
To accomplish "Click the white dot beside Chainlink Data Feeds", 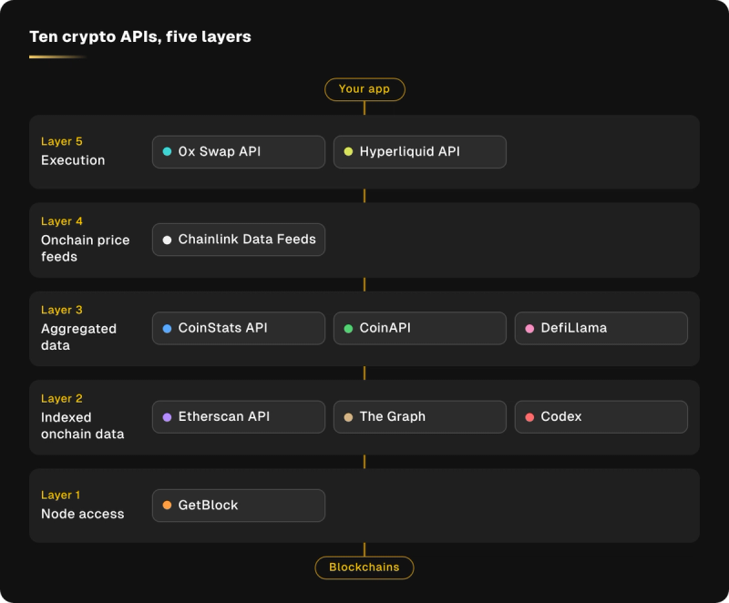I will (167, 240).
